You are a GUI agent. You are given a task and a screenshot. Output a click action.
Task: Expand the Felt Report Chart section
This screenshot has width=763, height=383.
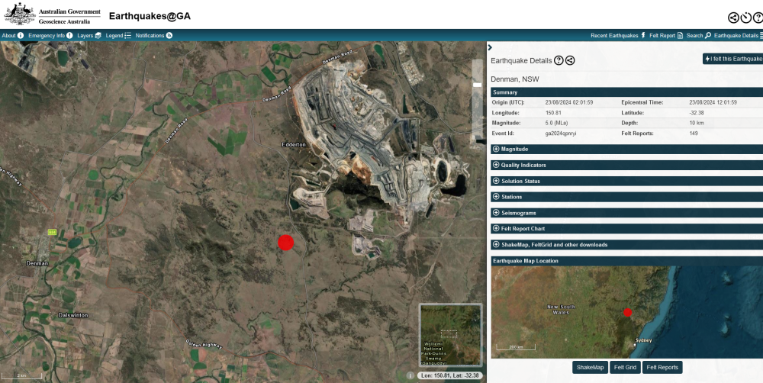tap(523, 229)
